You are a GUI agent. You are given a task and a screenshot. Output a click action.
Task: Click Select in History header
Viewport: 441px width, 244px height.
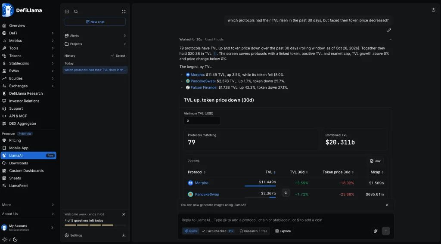118,56
